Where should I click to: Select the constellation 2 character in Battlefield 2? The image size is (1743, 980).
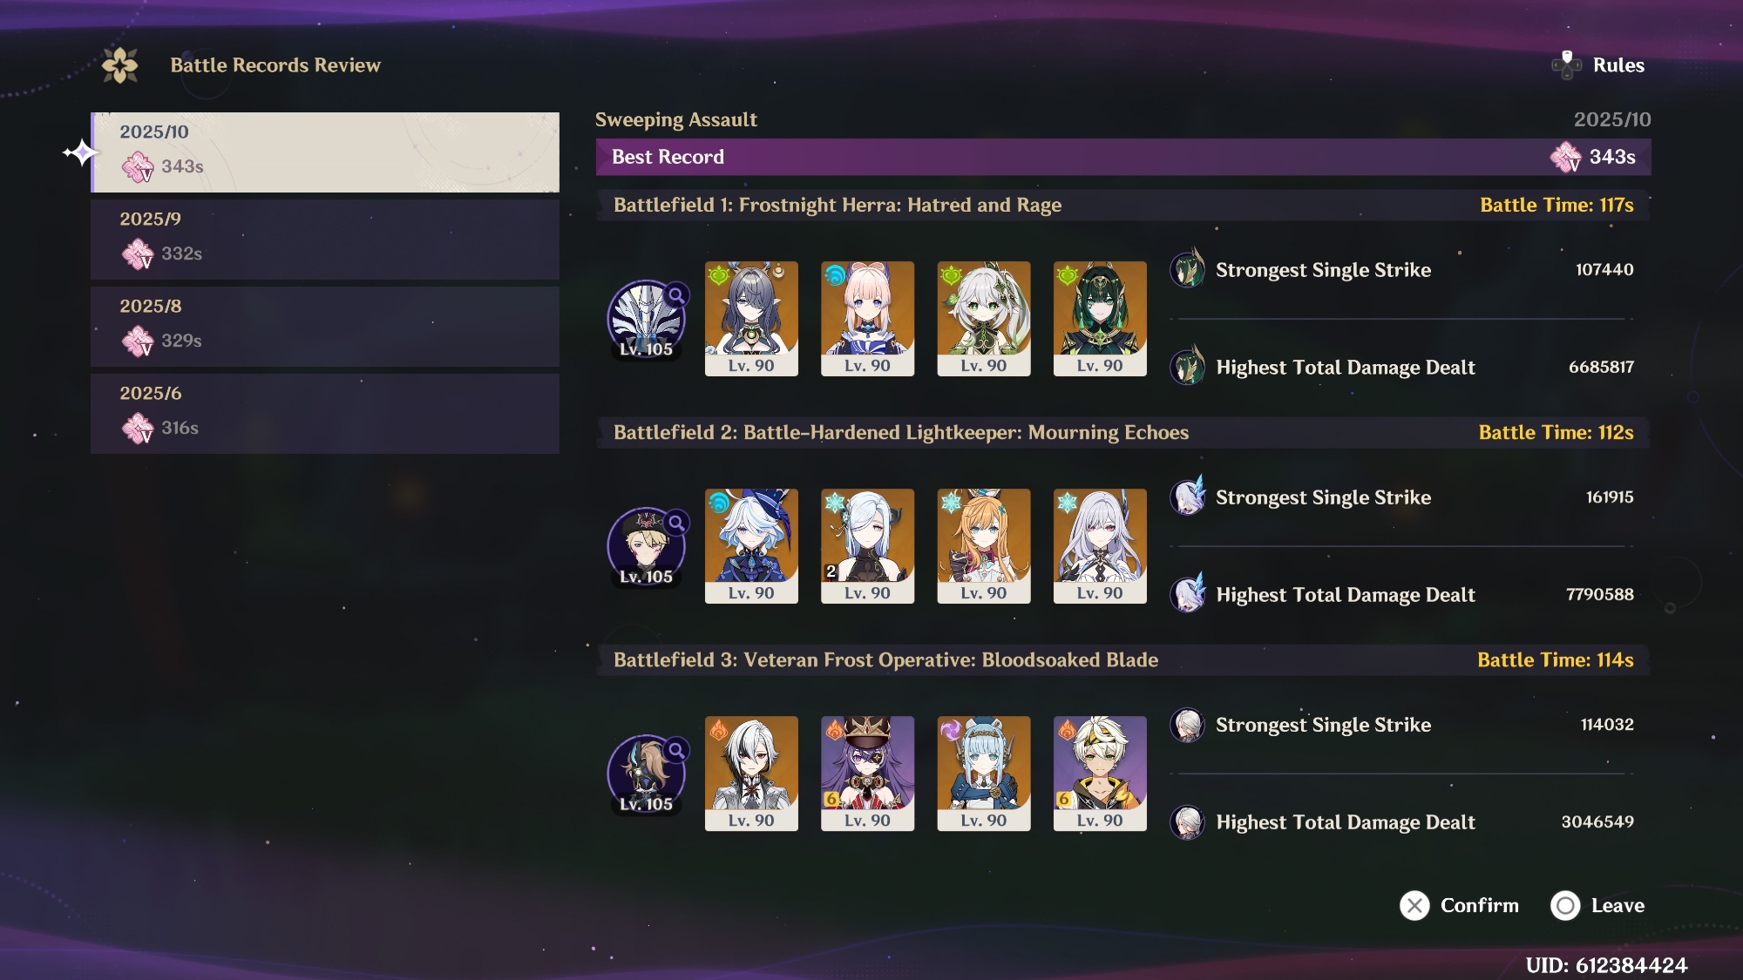(x=867, y=546)
